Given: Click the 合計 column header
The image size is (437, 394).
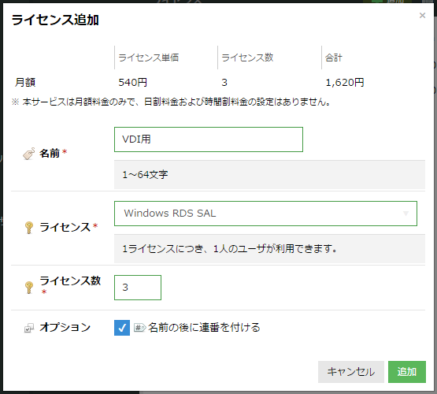Looking at the screenshot, I should pos(334,58).
